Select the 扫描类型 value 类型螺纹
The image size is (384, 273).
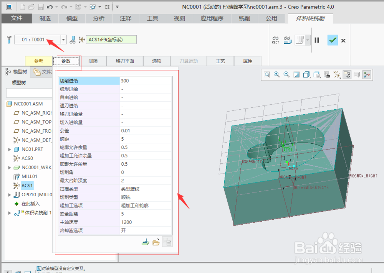[x=146, y=189]
